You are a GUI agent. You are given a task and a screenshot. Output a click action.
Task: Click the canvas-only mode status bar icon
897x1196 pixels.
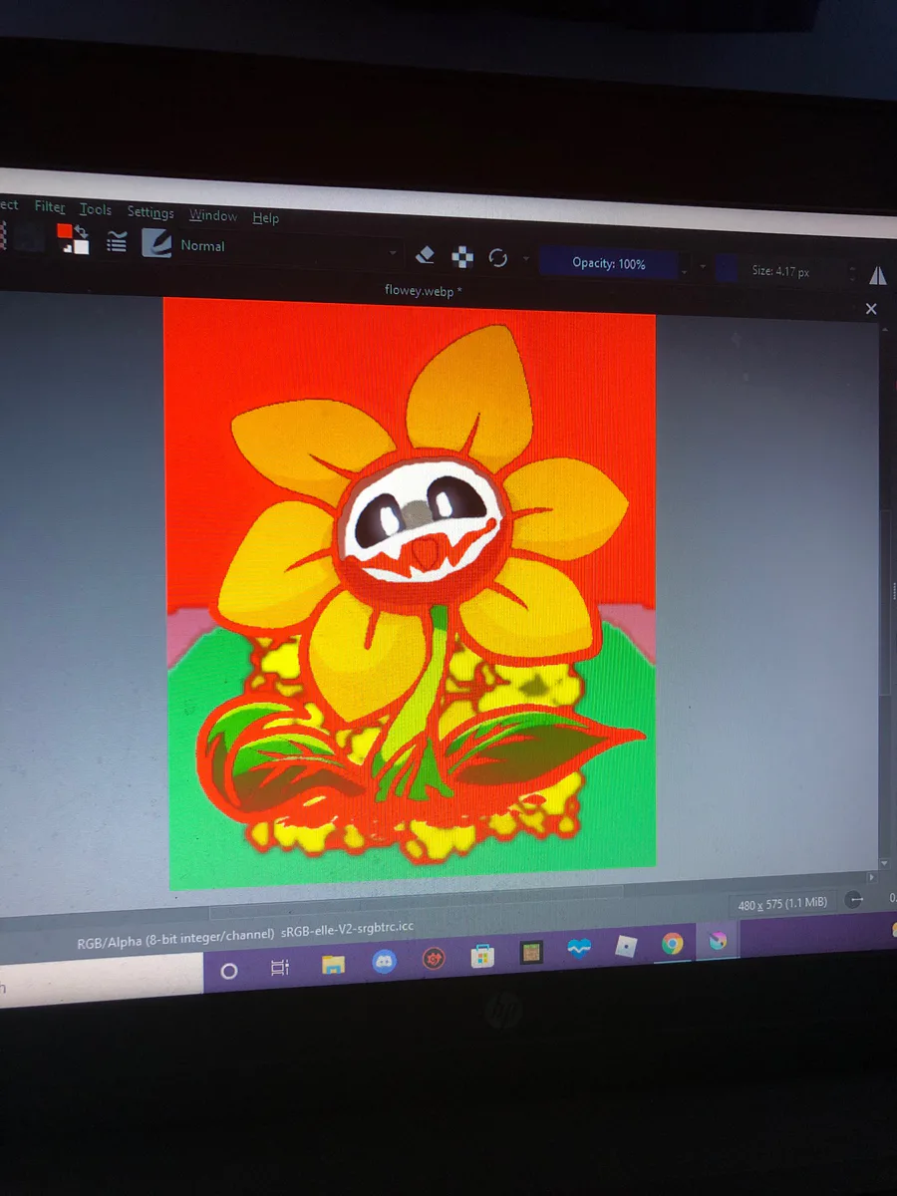click(x=854, y=900)
